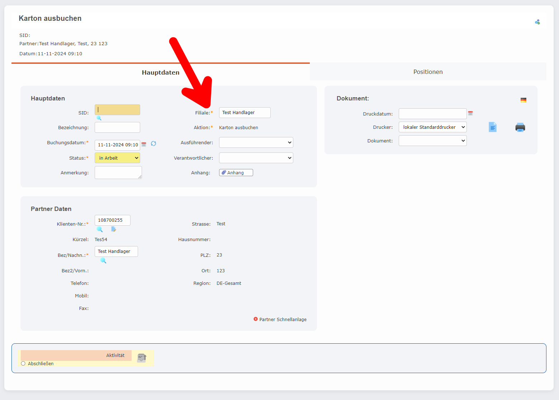The width and height of the screenshot is (559, 400).
Task: Switch to the Positionen tab
Action: tap(428, 72)
